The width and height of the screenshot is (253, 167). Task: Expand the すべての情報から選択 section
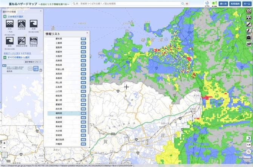click(x=19, y=57)
